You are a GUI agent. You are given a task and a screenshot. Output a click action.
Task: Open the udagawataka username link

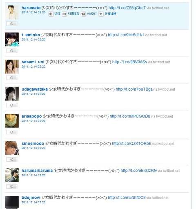(35, 89)
